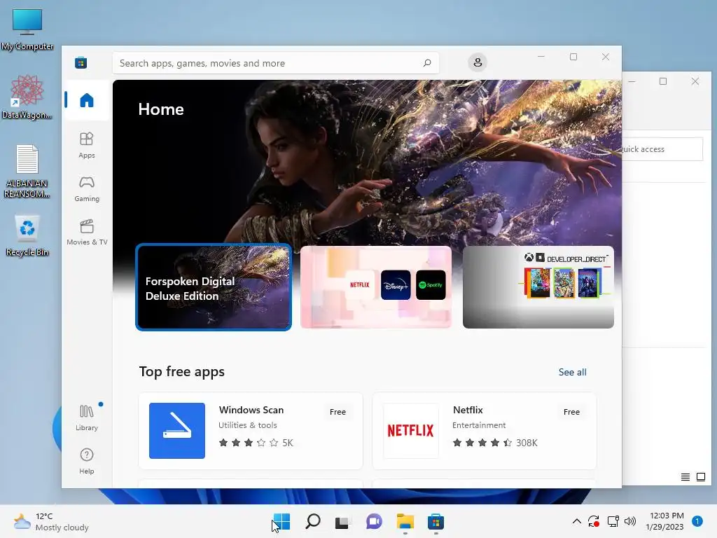
Task: Open the Home section in Store sidebar
Action: (x=86, y=100)
